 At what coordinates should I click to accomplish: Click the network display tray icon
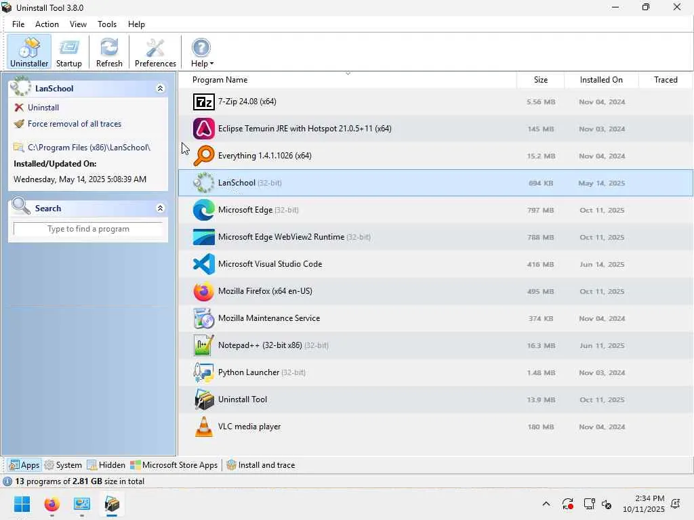click(x=589, y=504)
